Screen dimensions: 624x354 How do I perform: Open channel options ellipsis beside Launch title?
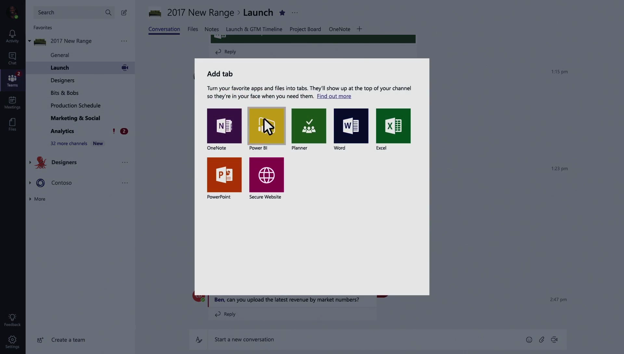point(295,13)
